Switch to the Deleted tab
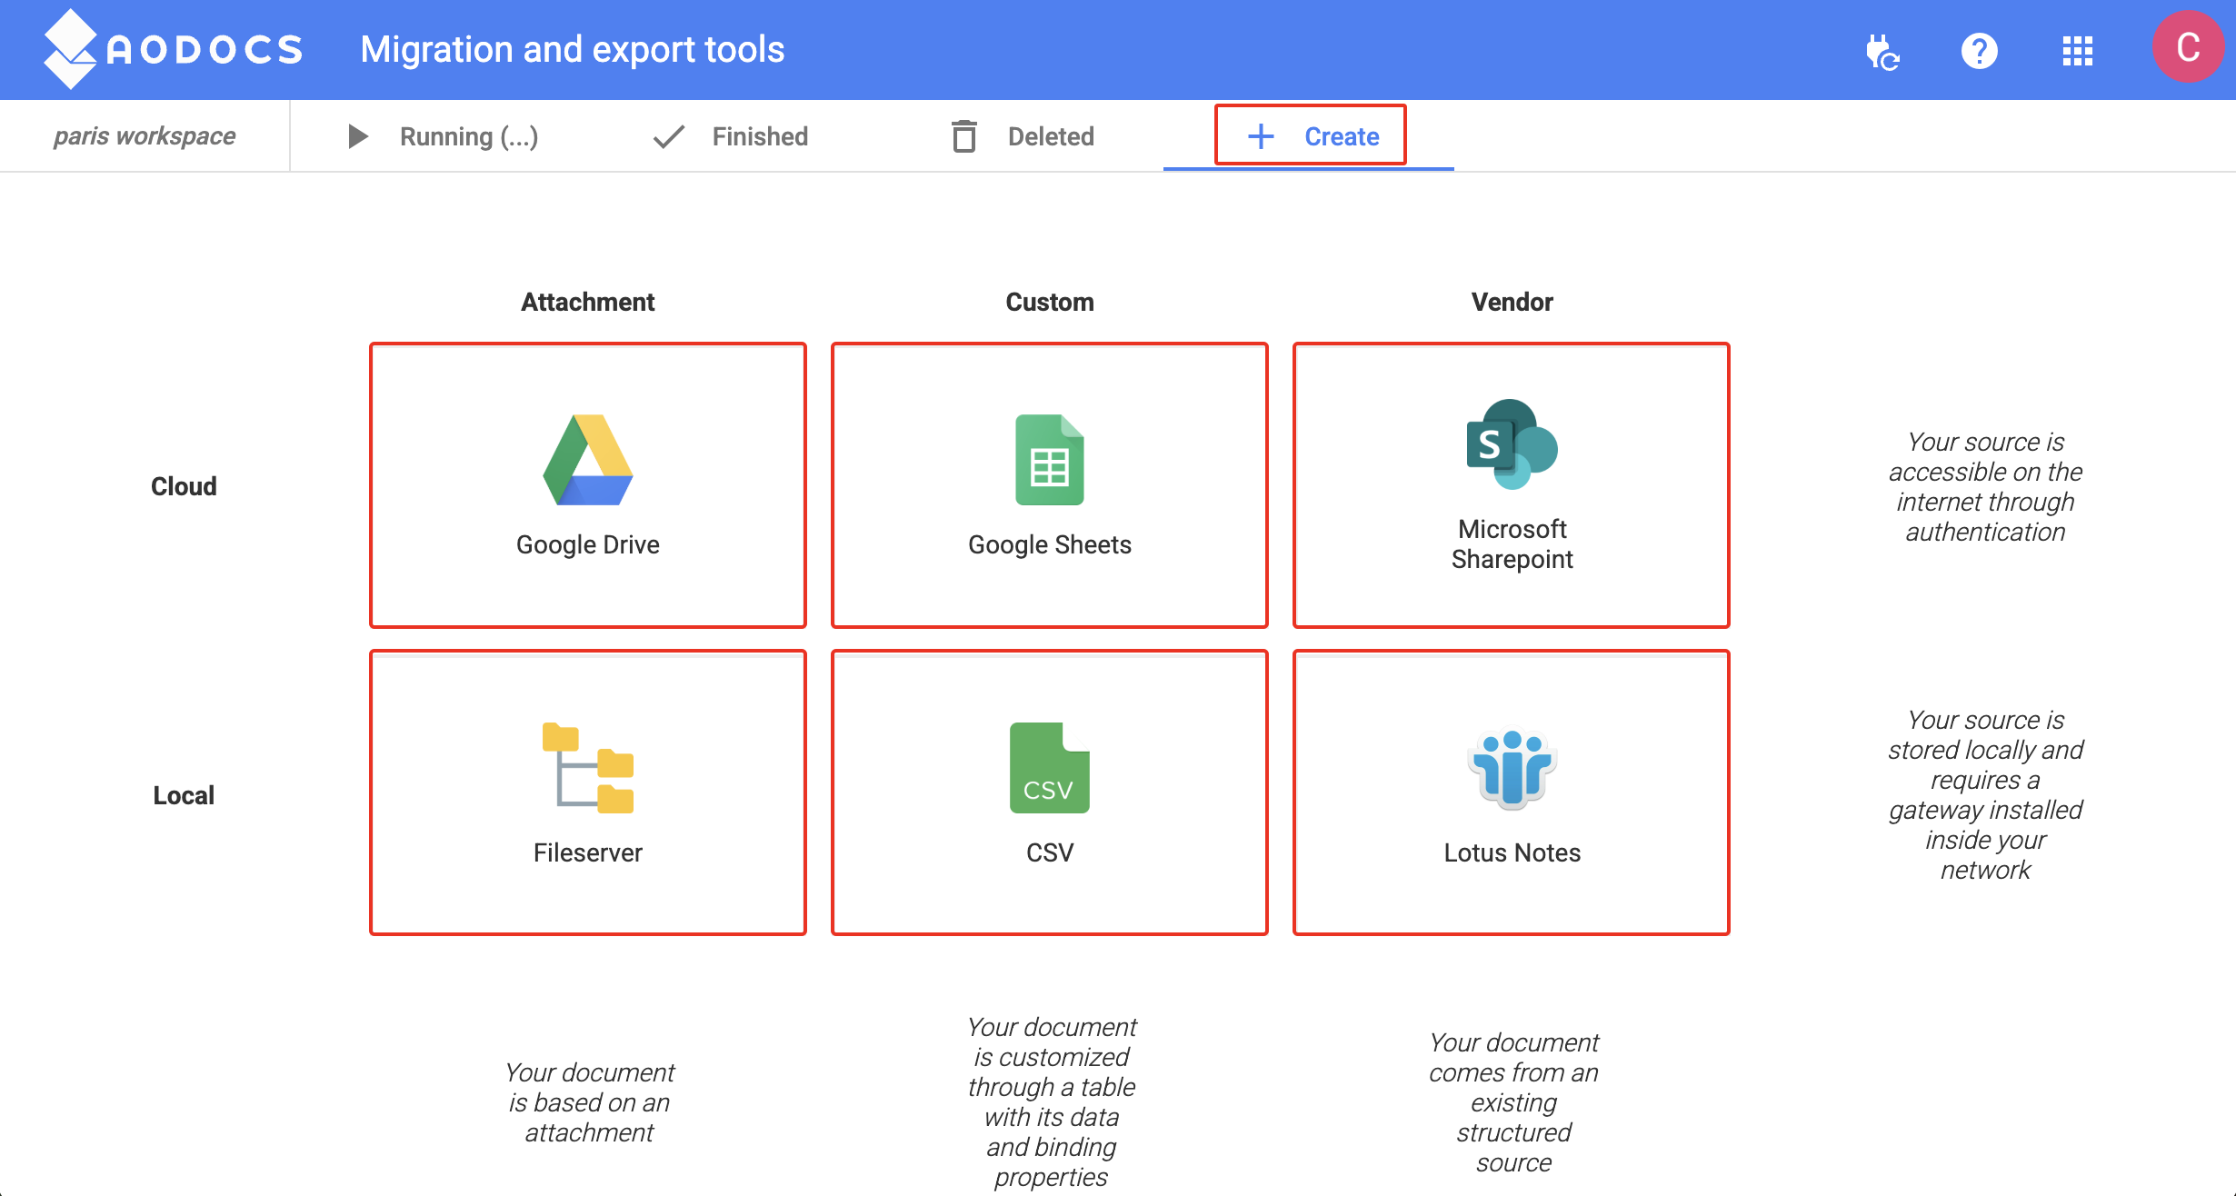This screenshot has width=2236, height=1196. tap(1023, 136)
